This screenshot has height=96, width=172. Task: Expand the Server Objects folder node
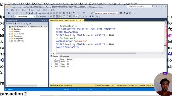coord(10,34)
